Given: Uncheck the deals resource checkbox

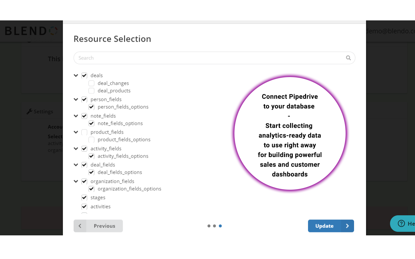Looking at the screenshot, I should click(x=84, y=75).
